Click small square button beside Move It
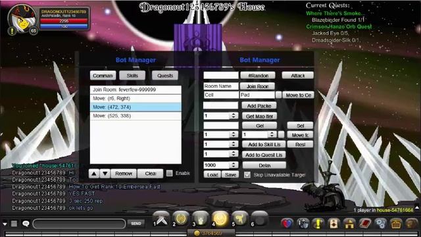This screenshot has width=421, height=237. coord(281,134)
